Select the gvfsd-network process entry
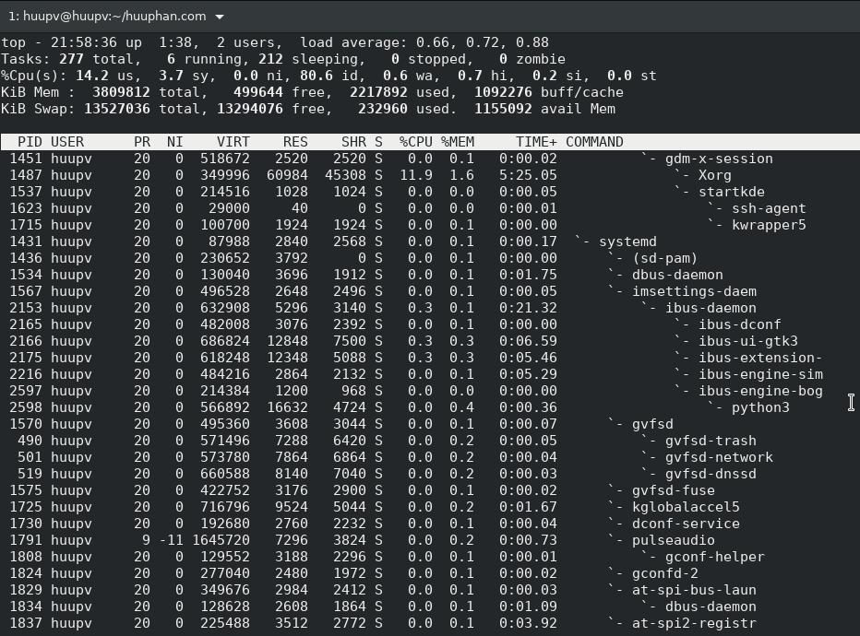860x636 pixels. (x=719, y=457)
